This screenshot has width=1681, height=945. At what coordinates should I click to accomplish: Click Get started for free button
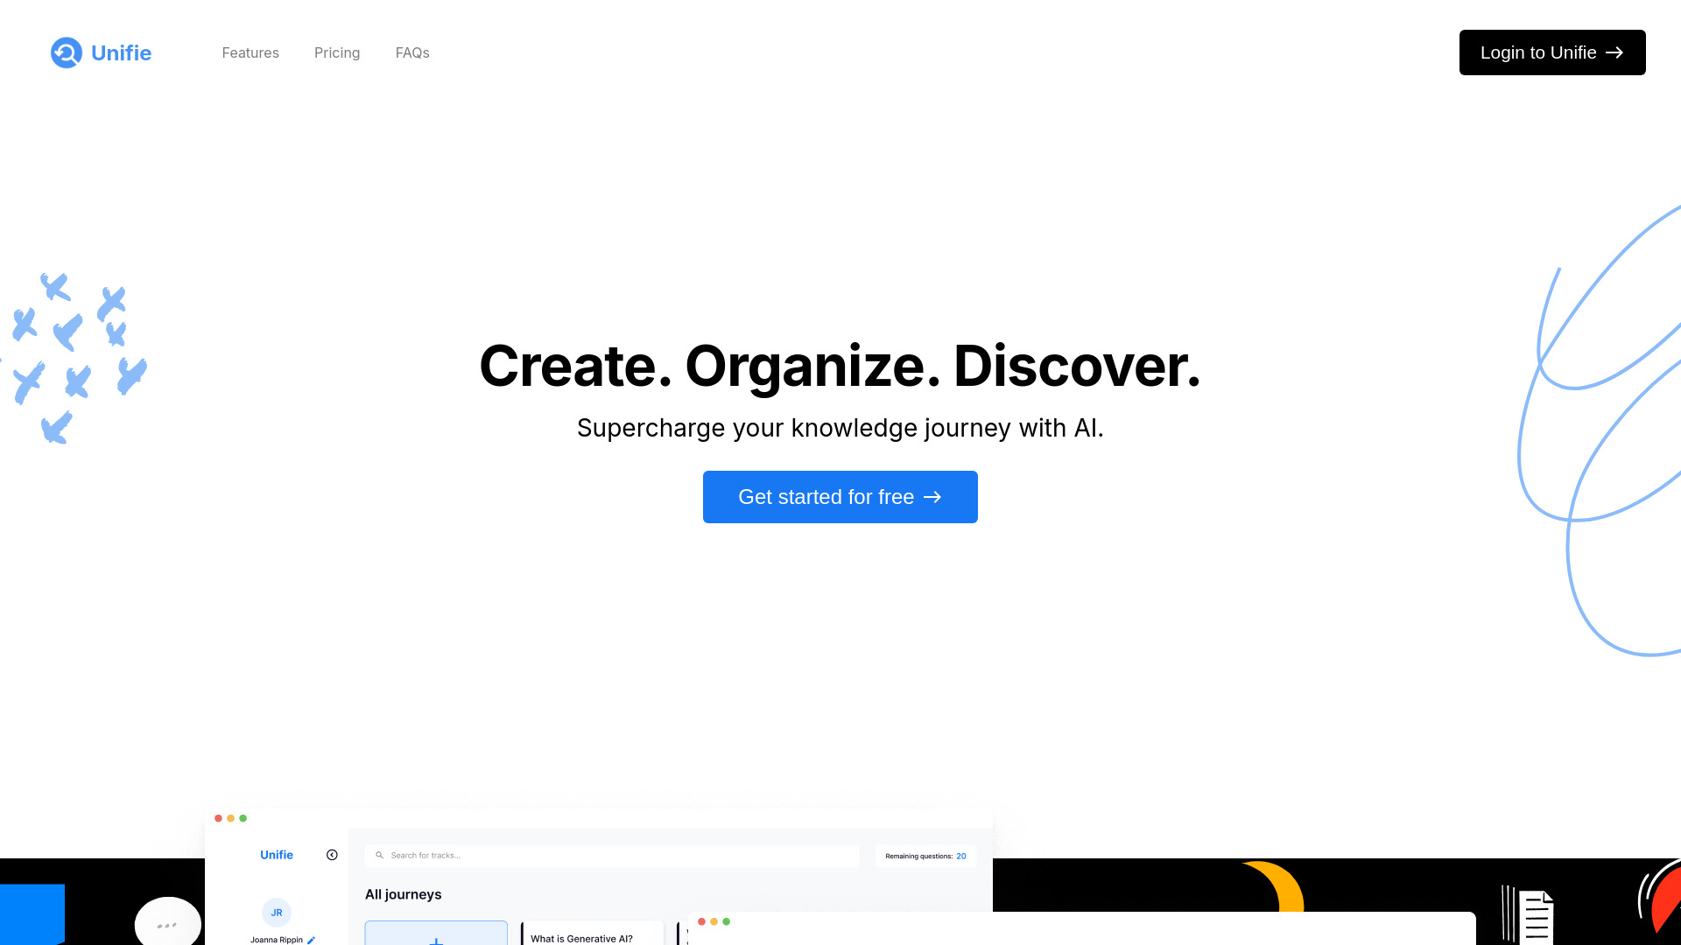click(x=840, y=496)
